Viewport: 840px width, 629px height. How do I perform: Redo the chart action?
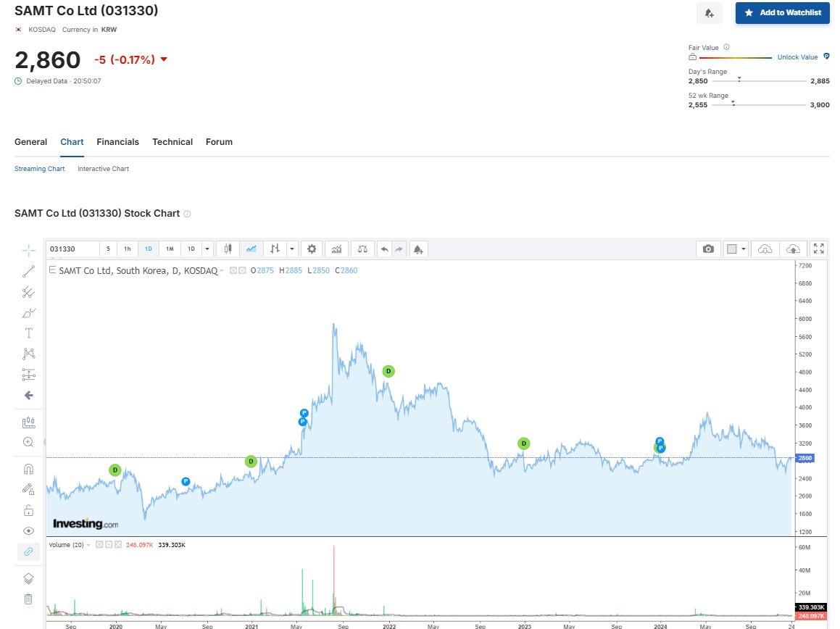[x=399, y=249]
